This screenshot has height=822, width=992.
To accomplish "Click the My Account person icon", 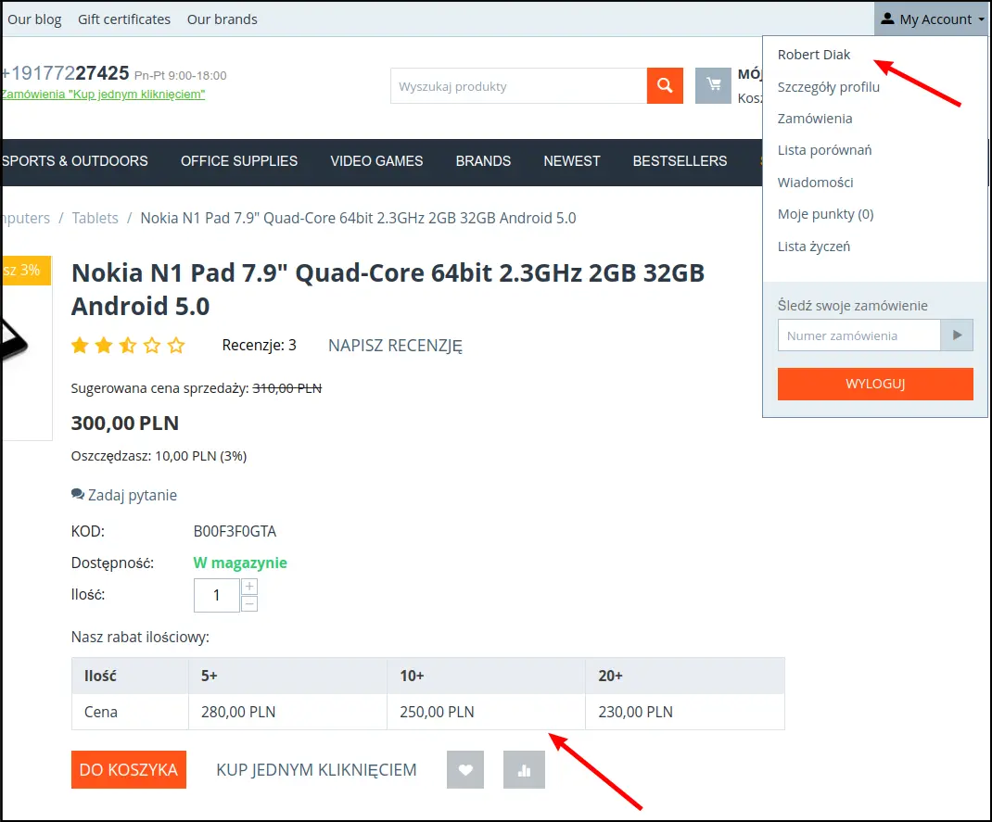I will (887, 19).
